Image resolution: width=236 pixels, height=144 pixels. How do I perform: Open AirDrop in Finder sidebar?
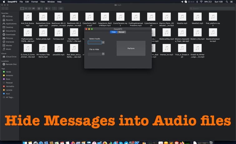click(x=9, y=16)
